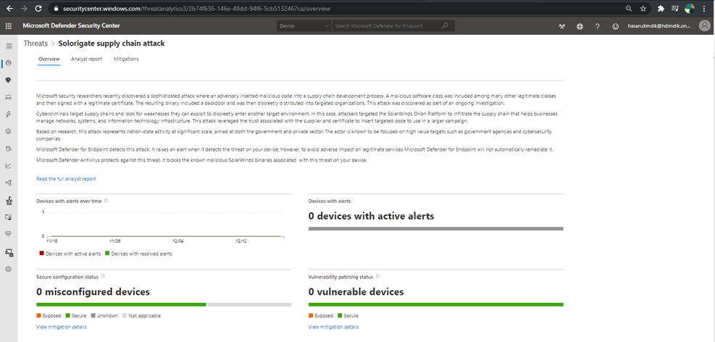Viewport: 715px width, 342px height.
Task: Open Read the full analyst report link
Action: [x=66, y=179]
